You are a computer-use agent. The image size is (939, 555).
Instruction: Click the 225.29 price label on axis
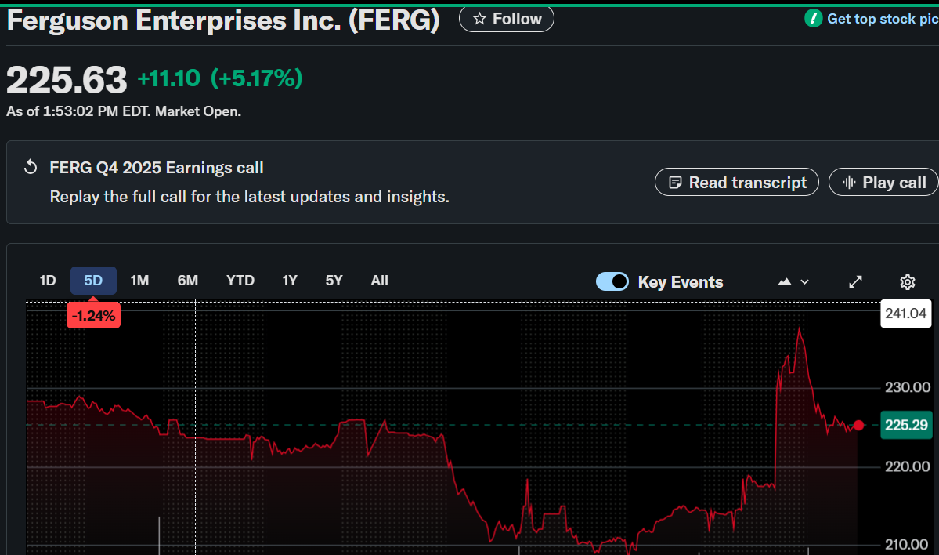(x=906, y=425)
